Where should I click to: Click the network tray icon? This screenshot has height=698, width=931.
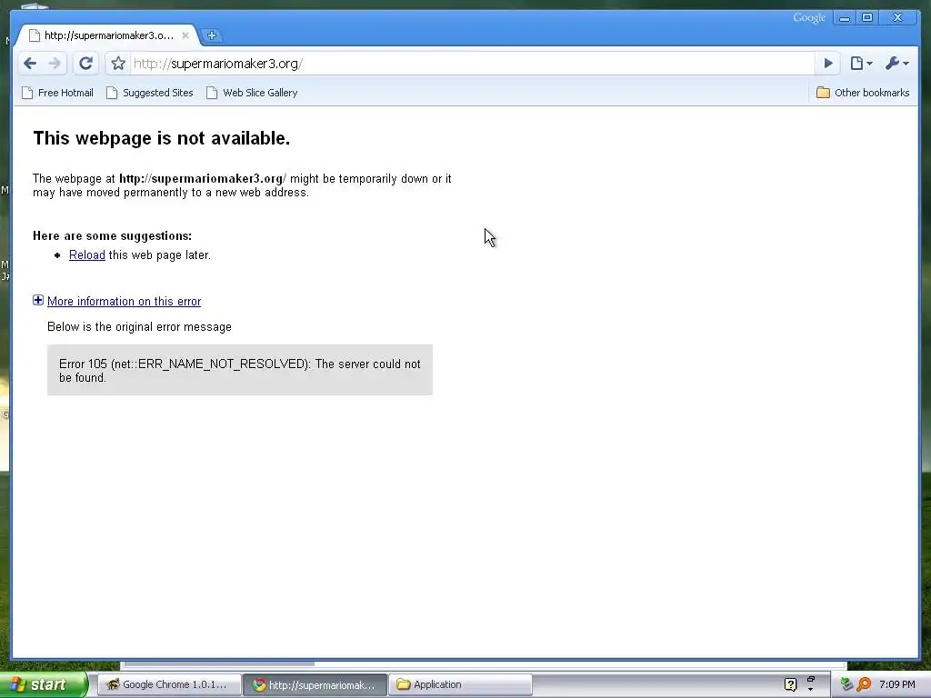click(846, 685)
